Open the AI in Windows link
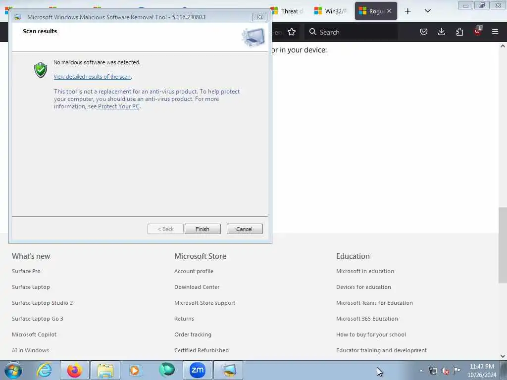The width and height of the screenshot is (507, 380). coord(30,350)
